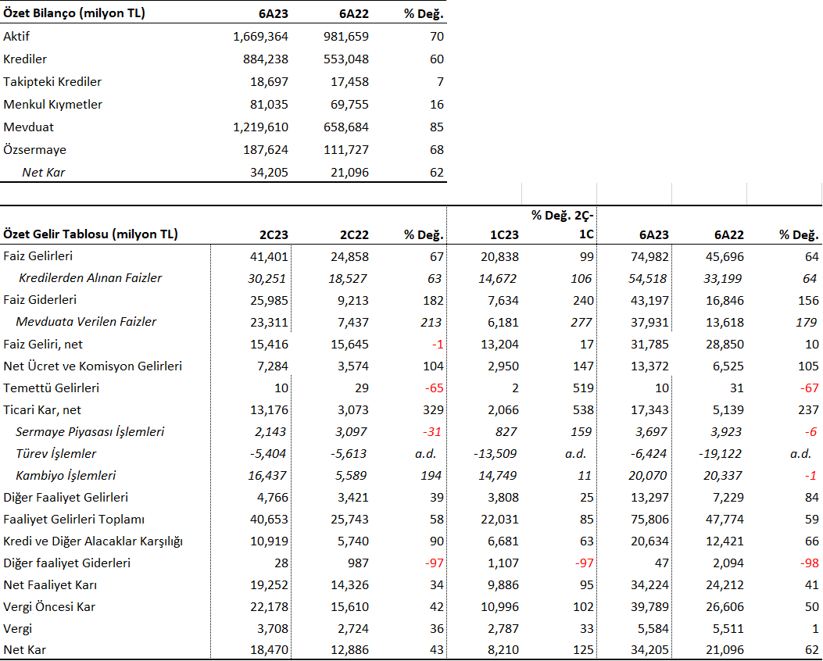823x661 pixels.
Task: Click Takipteki Krediler value 18,697
Action: 269,82
